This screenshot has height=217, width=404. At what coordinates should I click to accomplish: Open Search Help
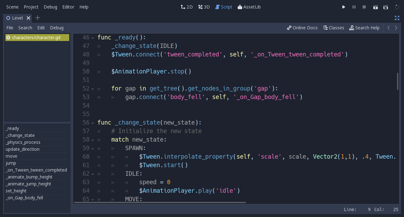[364, 28]
